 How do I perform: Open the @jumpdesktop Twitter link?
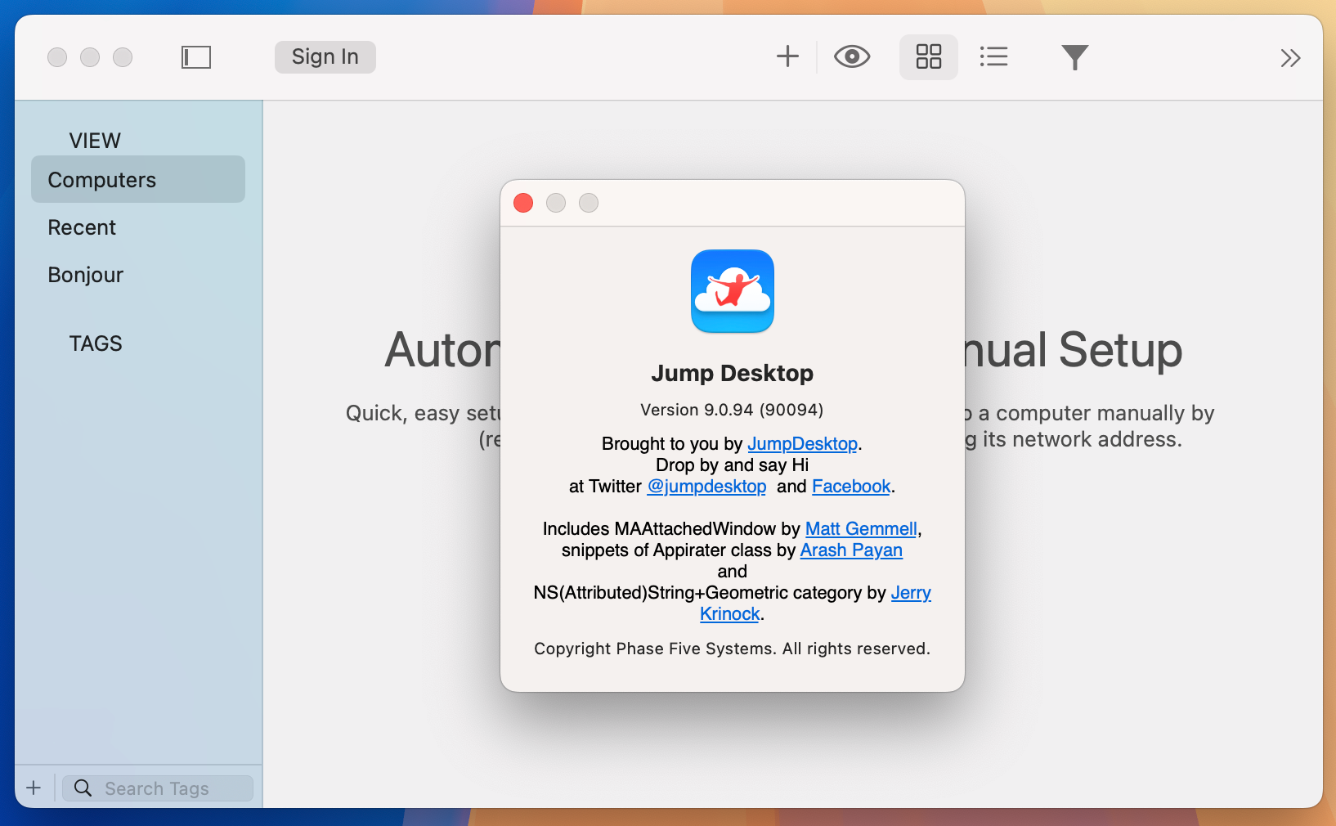(x=706, y=486)
